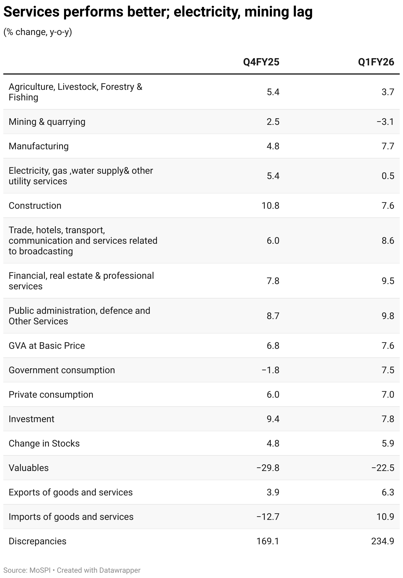
Task: Select the % change y-o-y subtitle
Action: pyautogui.click(x=38, y=32)
